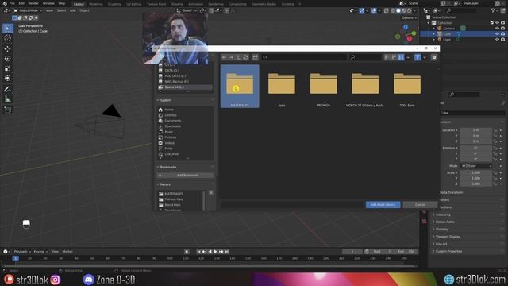Screen dimensions: 508x286
Task: Select rendered viewport shading mode
Action: 410,10
